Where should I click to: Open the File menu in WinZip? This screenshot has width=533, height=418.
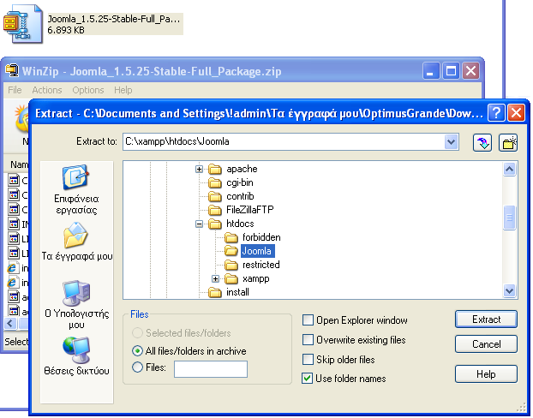tap(15, 90)
